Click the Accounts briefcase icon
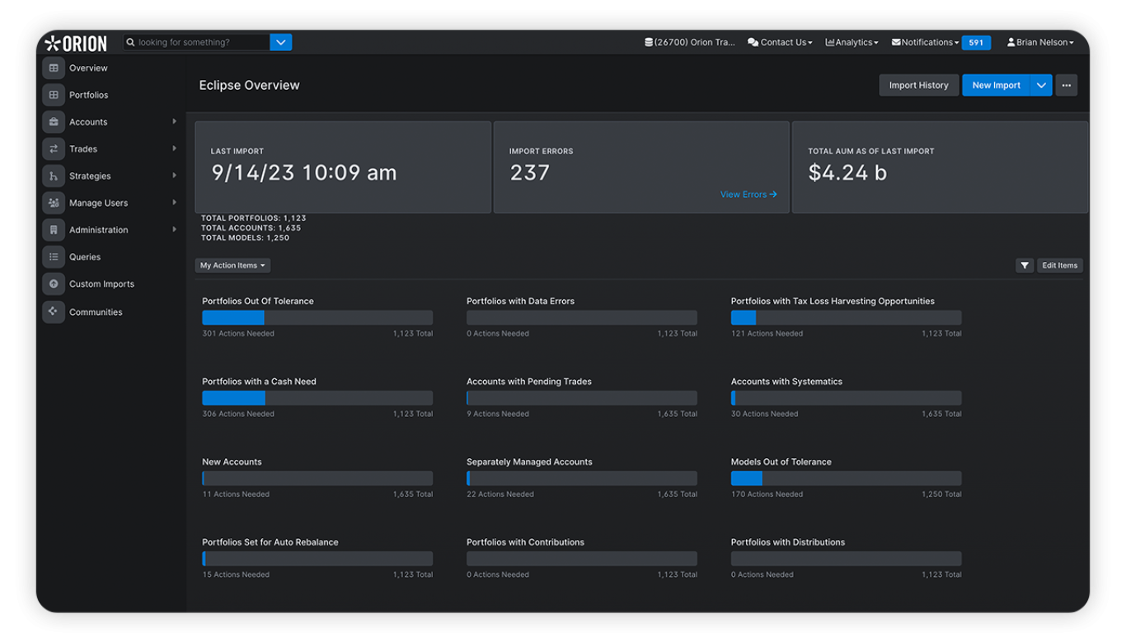 [54, 122]
